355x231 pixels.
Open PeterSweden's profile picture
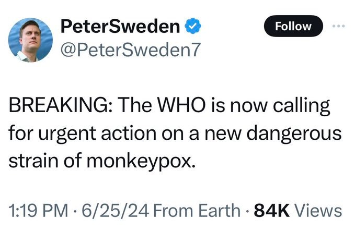[x=30, y=40]
